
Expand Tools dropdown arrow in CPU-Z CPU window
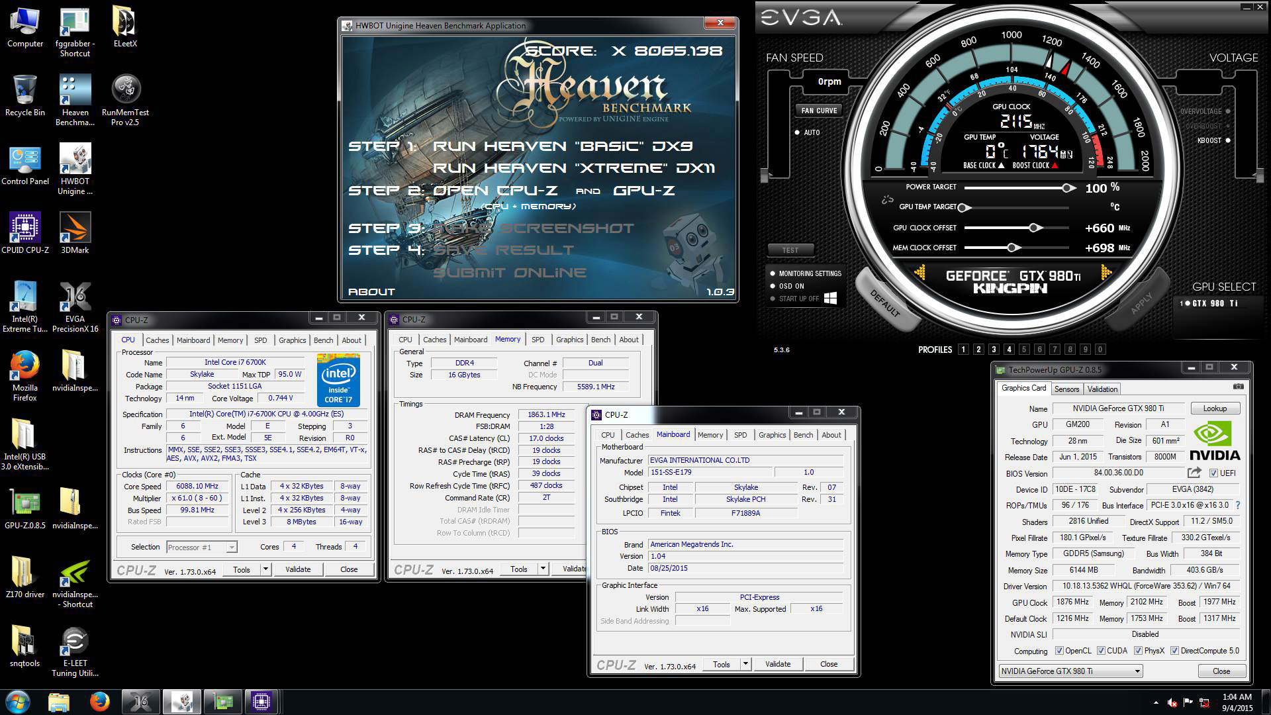(265, 569)
